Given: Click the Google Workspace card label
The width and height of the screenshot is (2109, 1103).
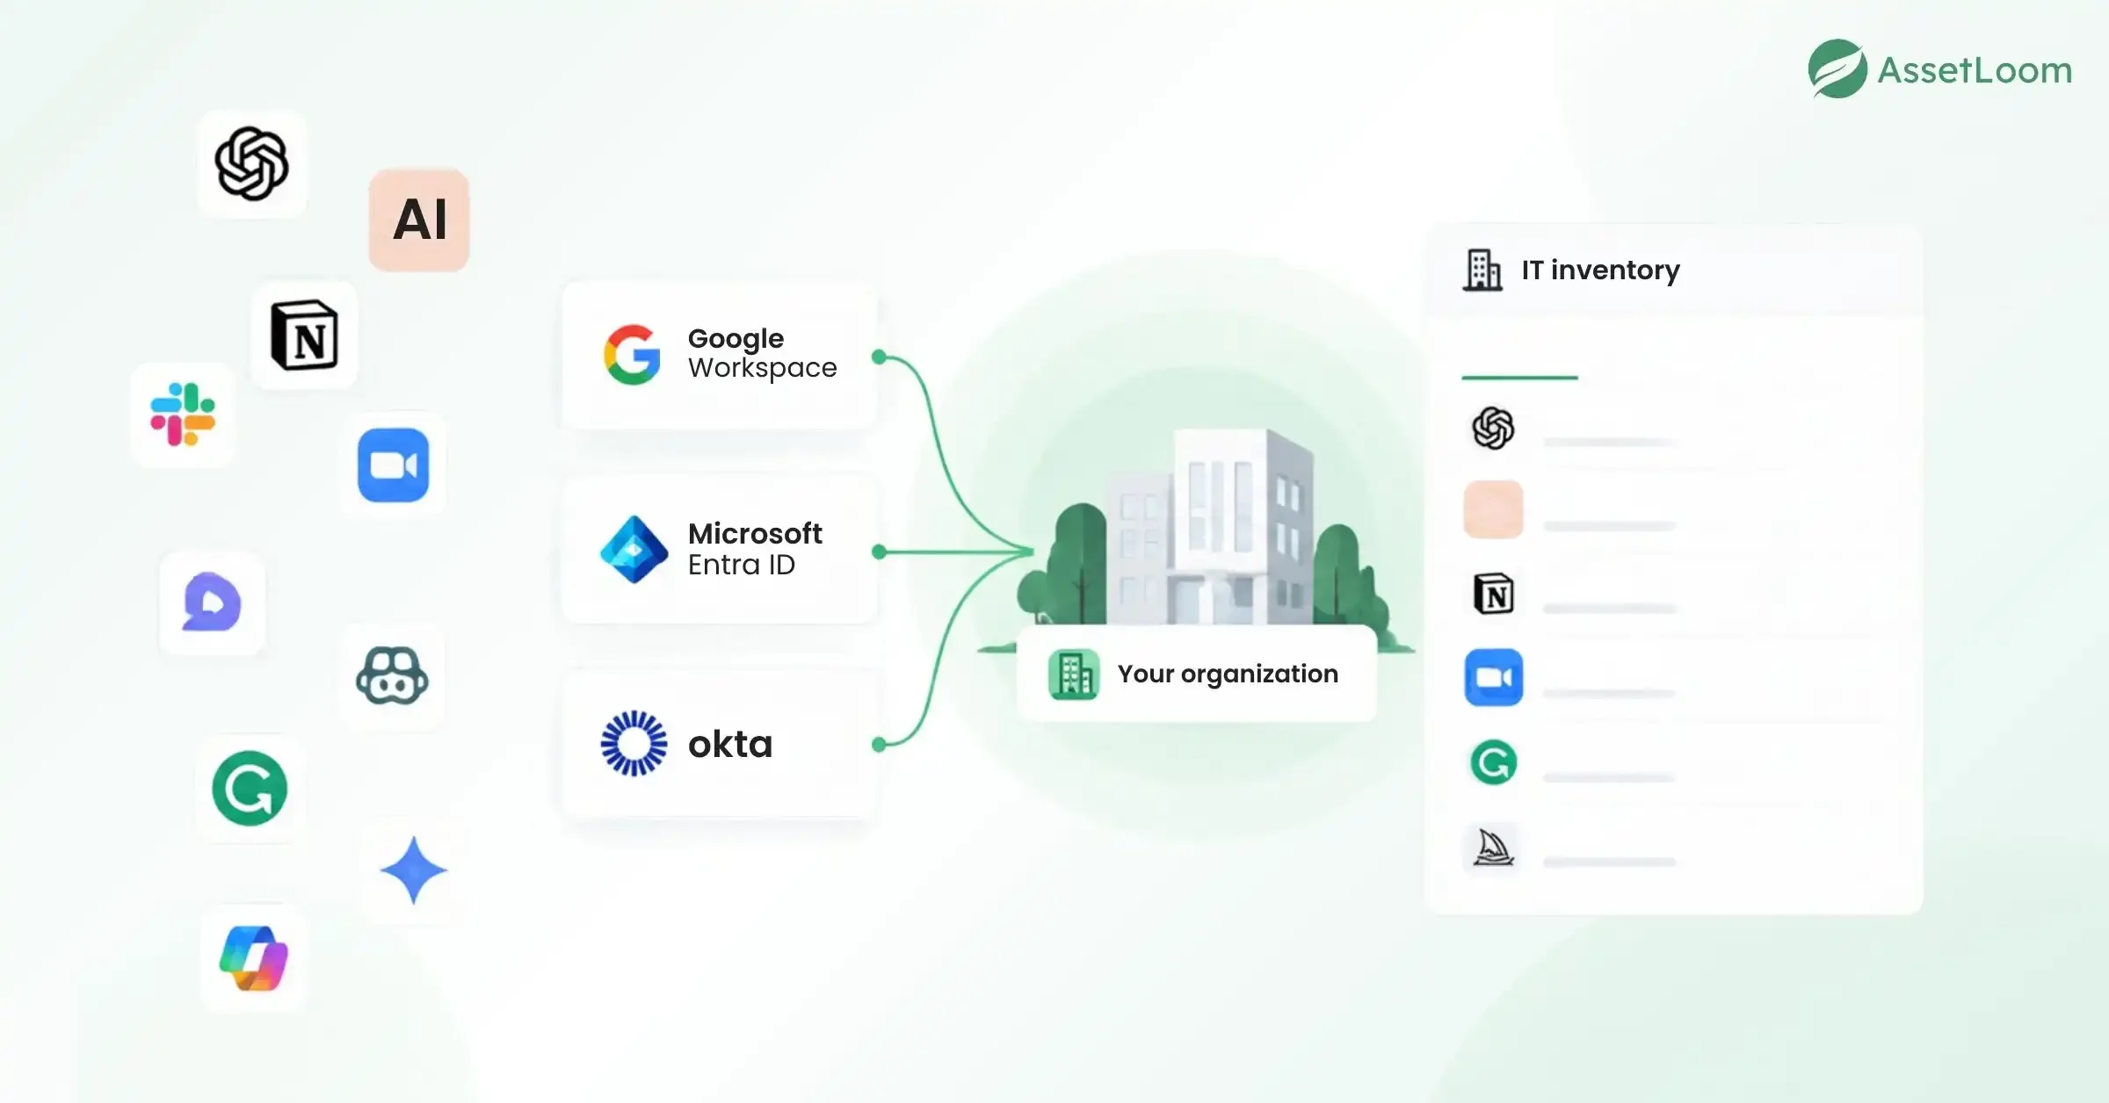Looking at the screenshot, I should (762, 353).
